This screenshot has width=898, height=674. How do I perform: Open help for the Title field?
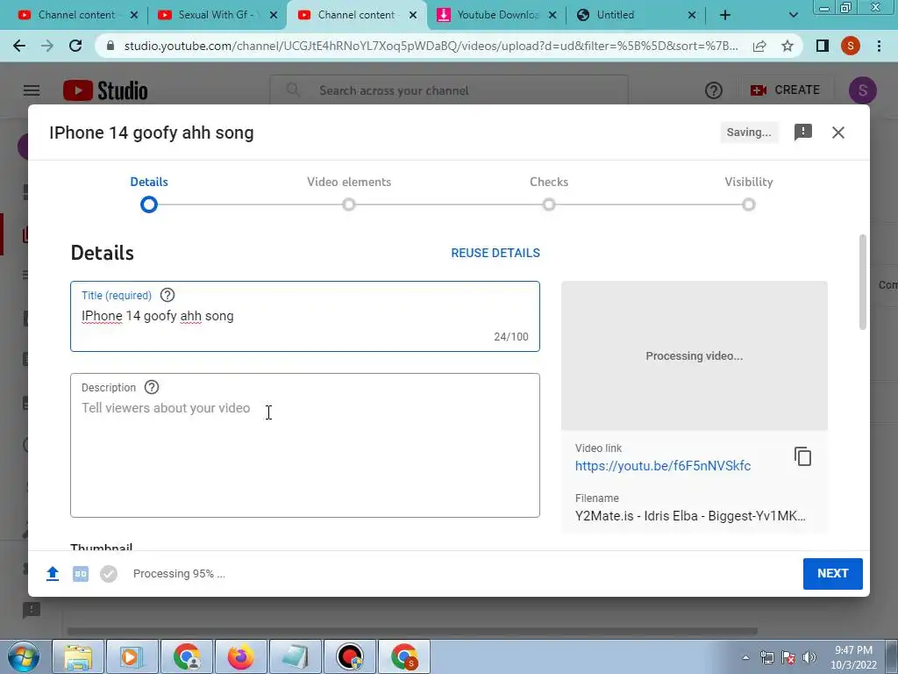pyautogui.click(x=167, y=295)
